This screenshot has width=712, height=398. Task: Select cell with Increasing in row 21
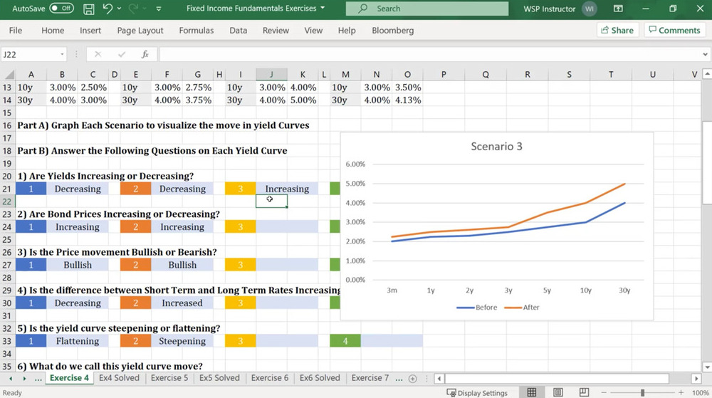287,189
